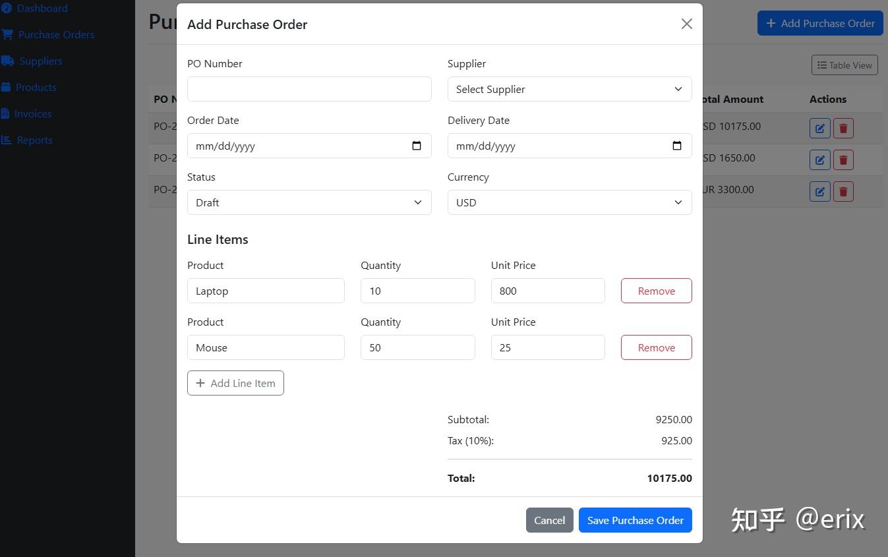
Task: Open the Order Date calendar picker icon
Action: [417, 146]
